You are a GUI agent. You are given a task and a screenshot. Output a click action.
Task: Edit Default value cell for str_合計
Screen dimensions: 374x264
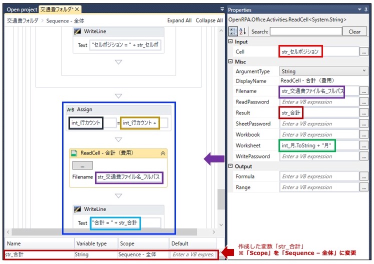coord(193,254)
